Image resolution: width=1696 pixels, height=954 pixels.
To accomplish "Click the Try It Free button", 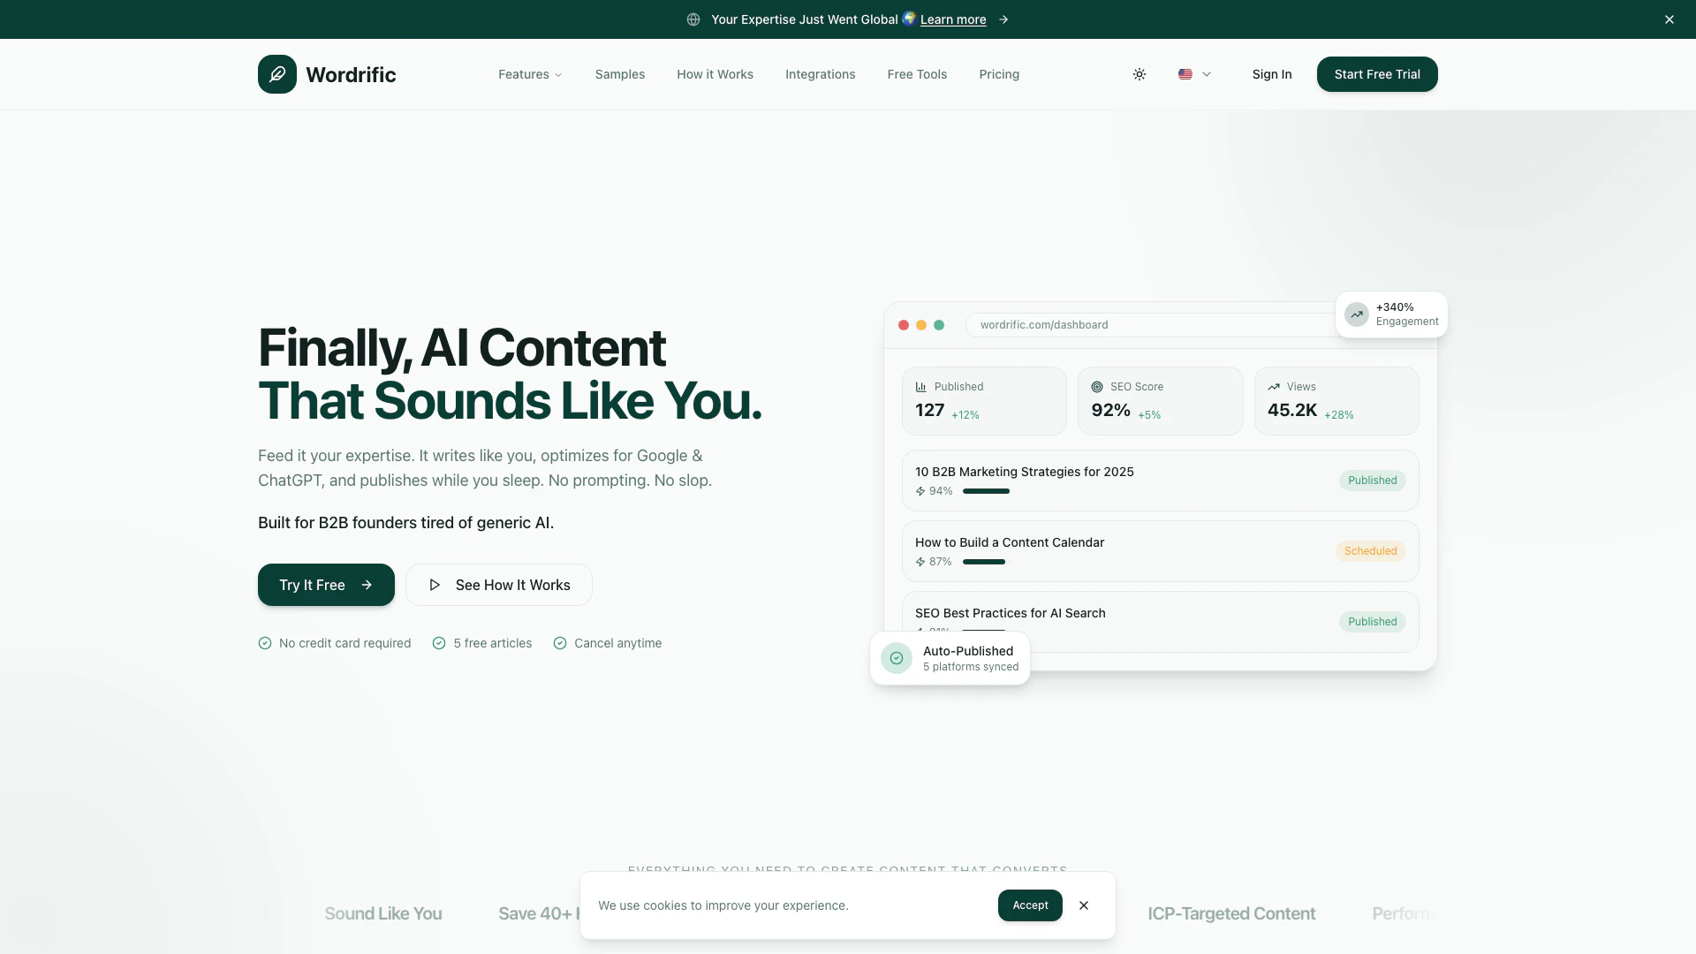I will pyautogui.click(x=326, y=585).
